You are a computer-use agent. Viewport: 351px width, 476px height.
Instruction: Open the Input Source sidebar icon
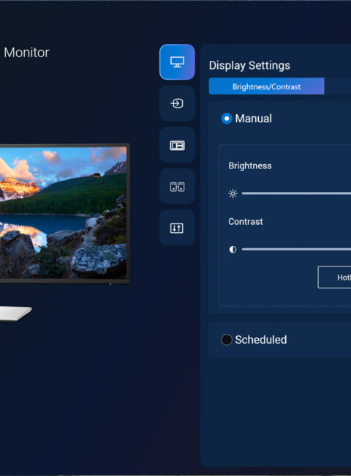coord(177,103)
